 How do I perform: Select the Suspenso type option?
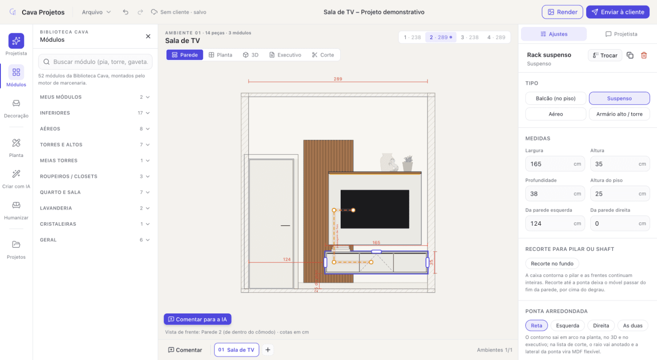pos(619,98)
